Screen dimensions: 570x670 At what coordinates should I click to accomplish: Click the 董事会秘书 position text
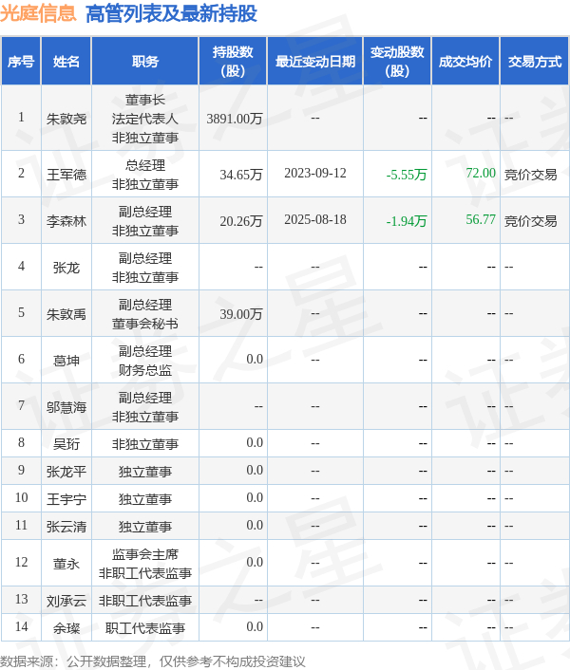145,324
